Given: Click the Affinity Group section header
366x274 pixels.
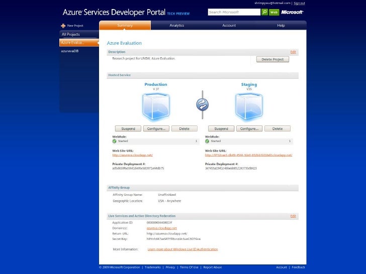Looking at the screenshot, I should [x=203, y=188].
